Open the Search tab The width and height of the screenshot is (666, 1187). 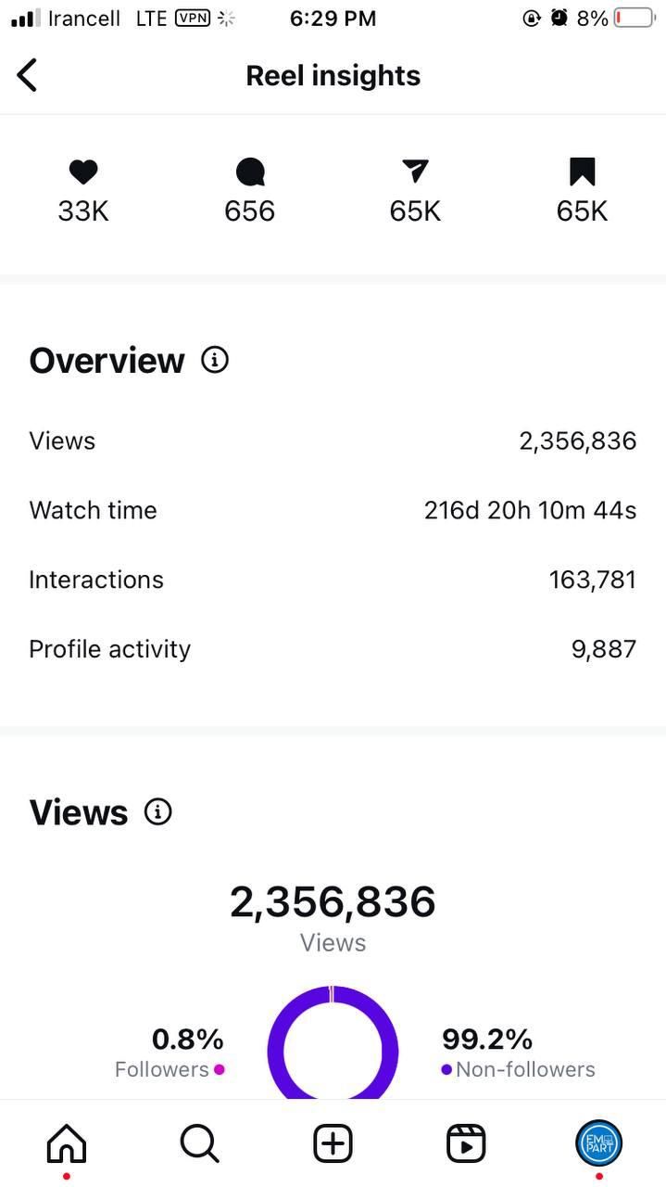pos(199,1143)
